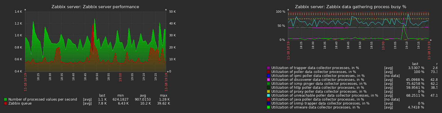Click the '68.2511 %' unreachable poller value
This screenshot has width=442, height=113.
[x=415, y=96]
